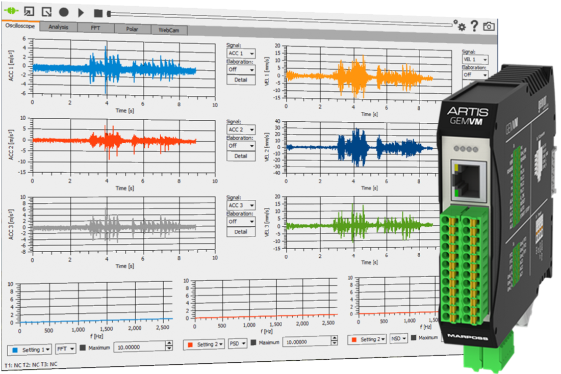
Task: Click the Detail button under ACC 3
Action: (x=241, y=232)
